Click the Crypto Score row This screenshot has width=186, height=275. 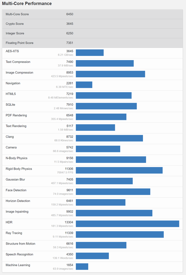[x=92, y=24]
